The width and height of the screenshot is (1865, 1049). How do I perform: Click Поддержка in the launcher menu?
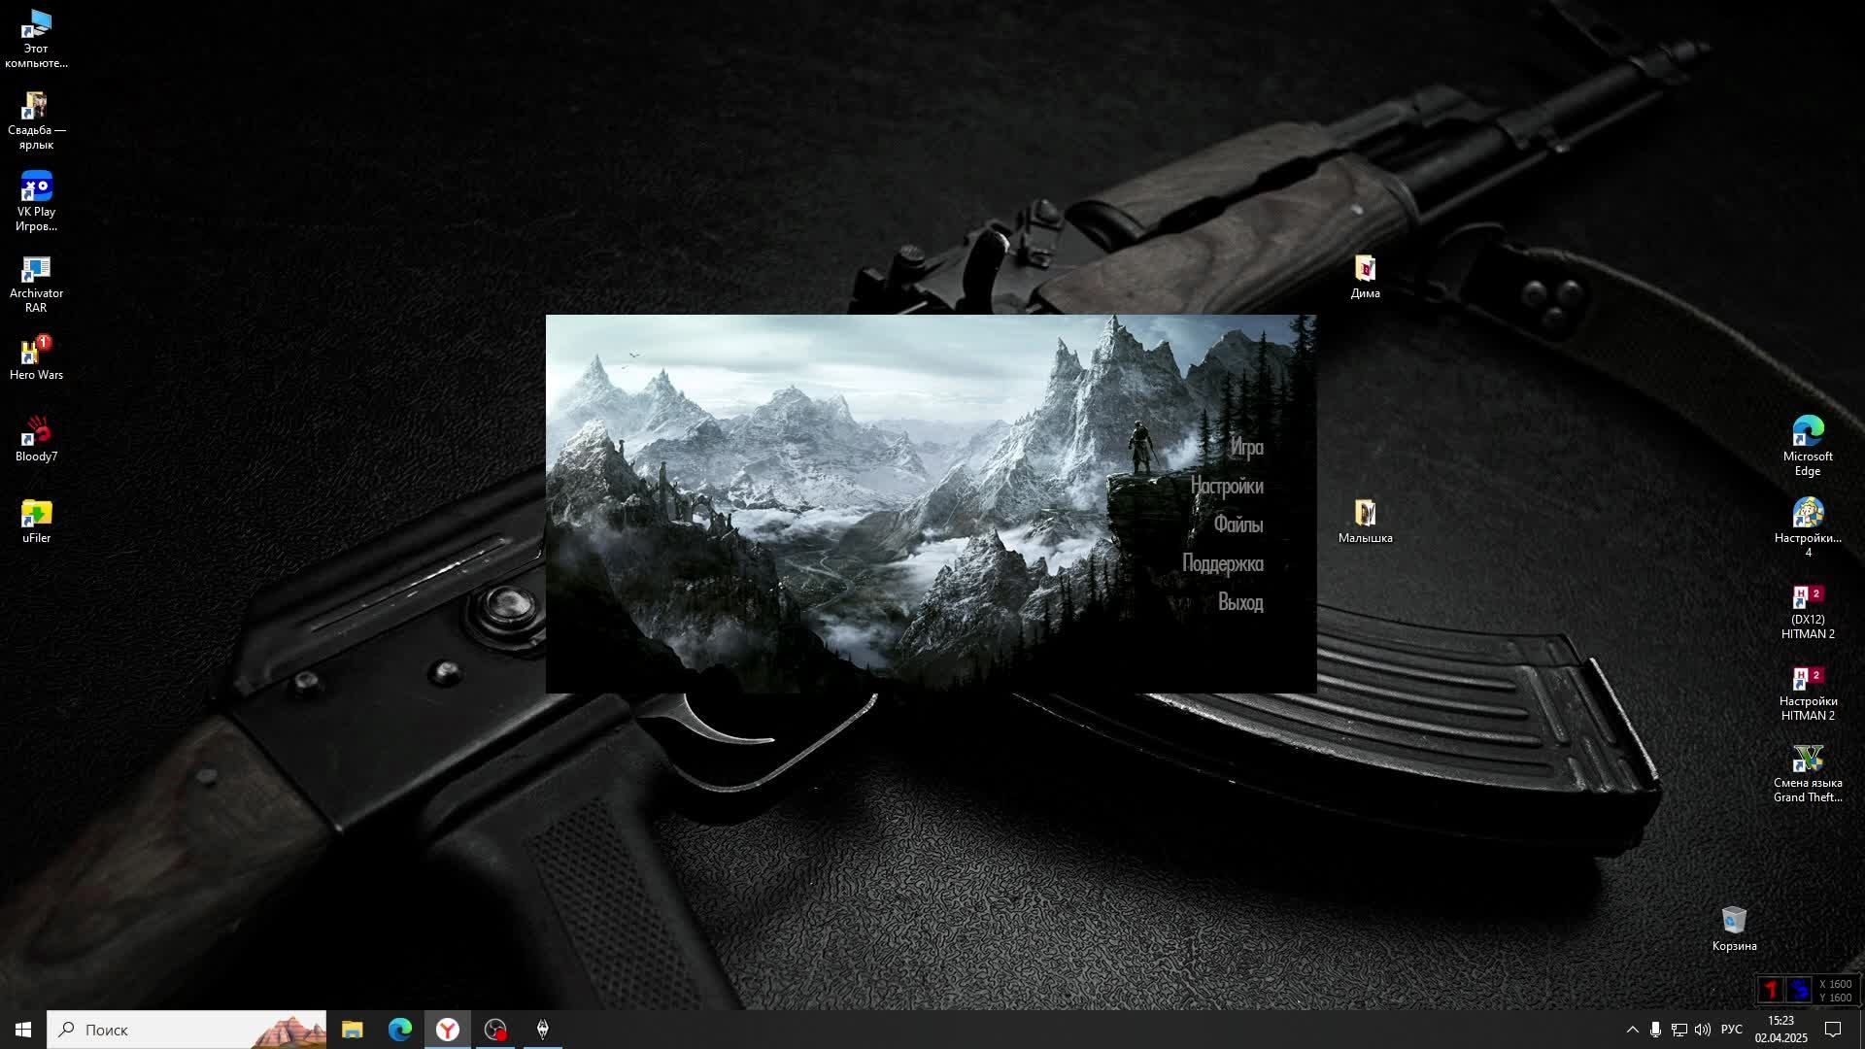click(1222, 564)
